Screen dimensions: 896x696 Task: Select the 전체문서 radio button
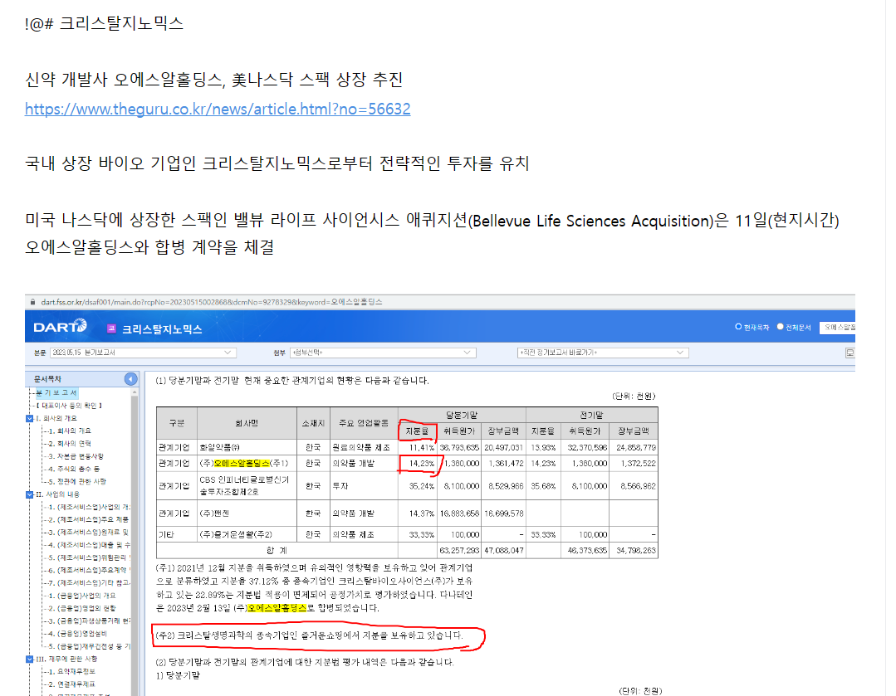[780, 327]
